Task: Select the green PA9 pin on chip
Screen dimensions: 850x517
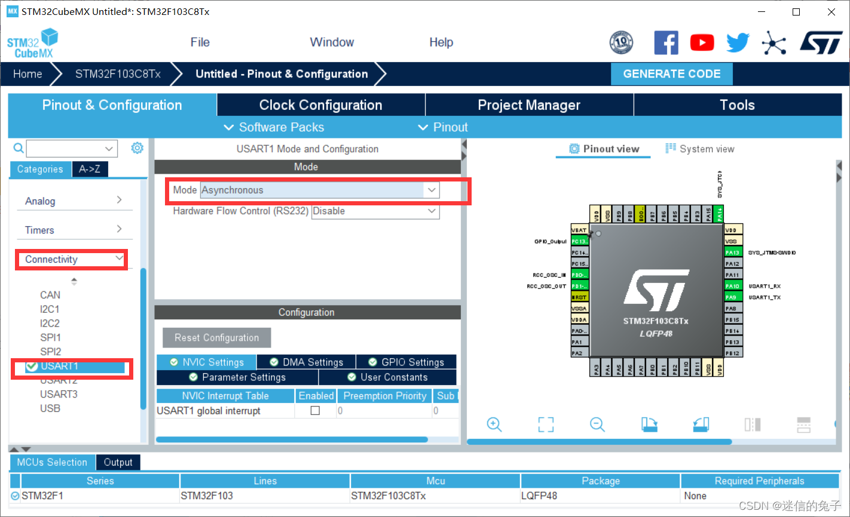Action: click(733, 297)
